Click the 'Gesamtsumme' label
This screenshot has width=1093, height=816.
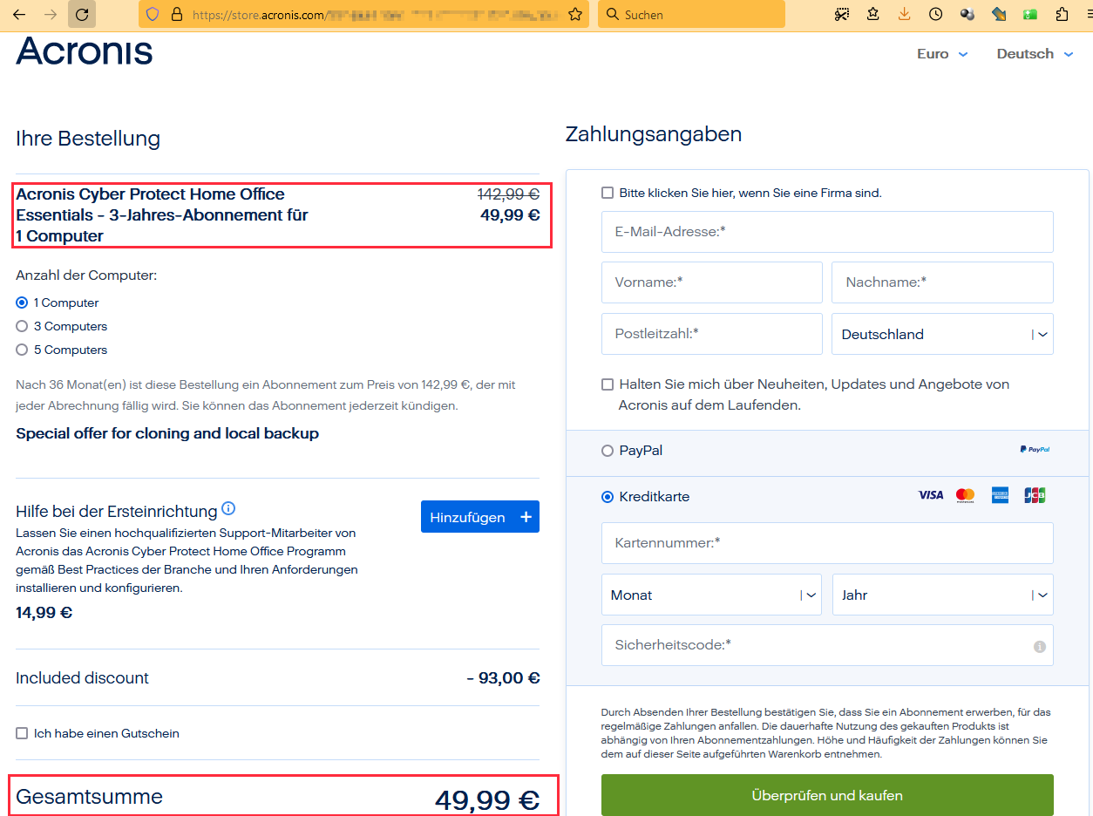89,797
